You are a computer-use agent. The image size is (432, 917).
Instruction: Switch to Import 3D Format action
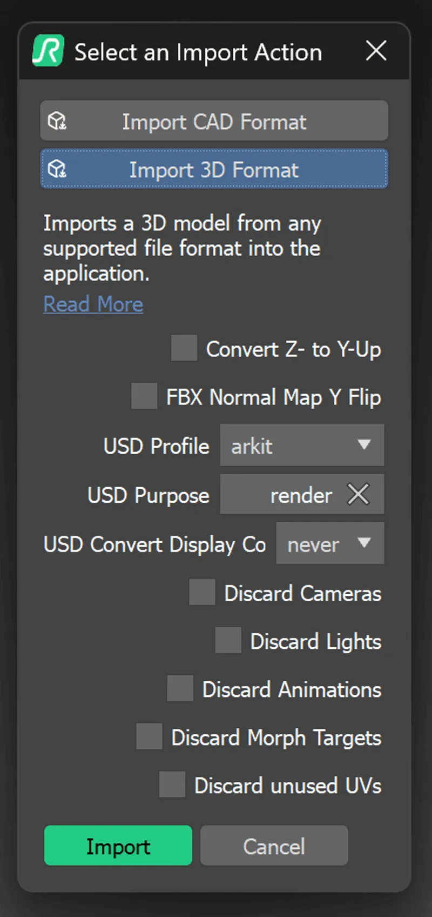[214, 168]
